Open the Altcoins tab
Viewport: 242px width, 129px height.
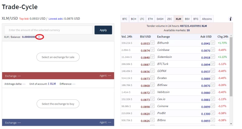pyautogui.click(x=207, y=19)
